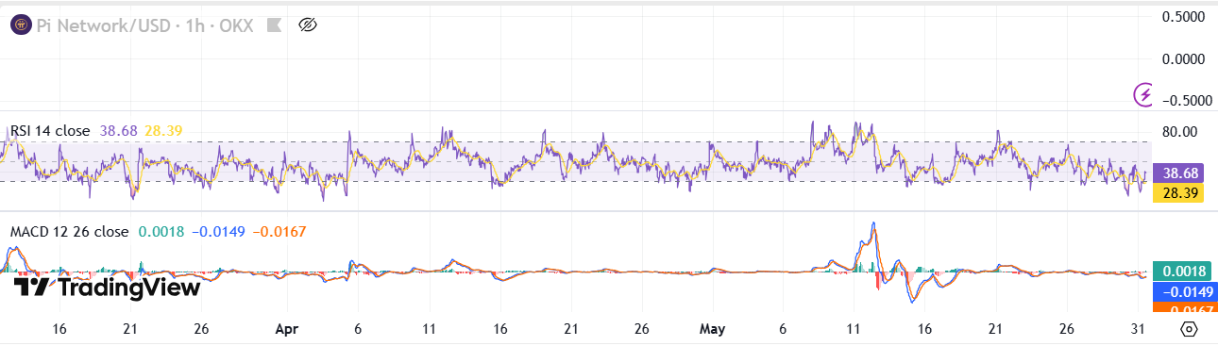
Task: Select the MACD 12 26 close legend
Action: 69,231
